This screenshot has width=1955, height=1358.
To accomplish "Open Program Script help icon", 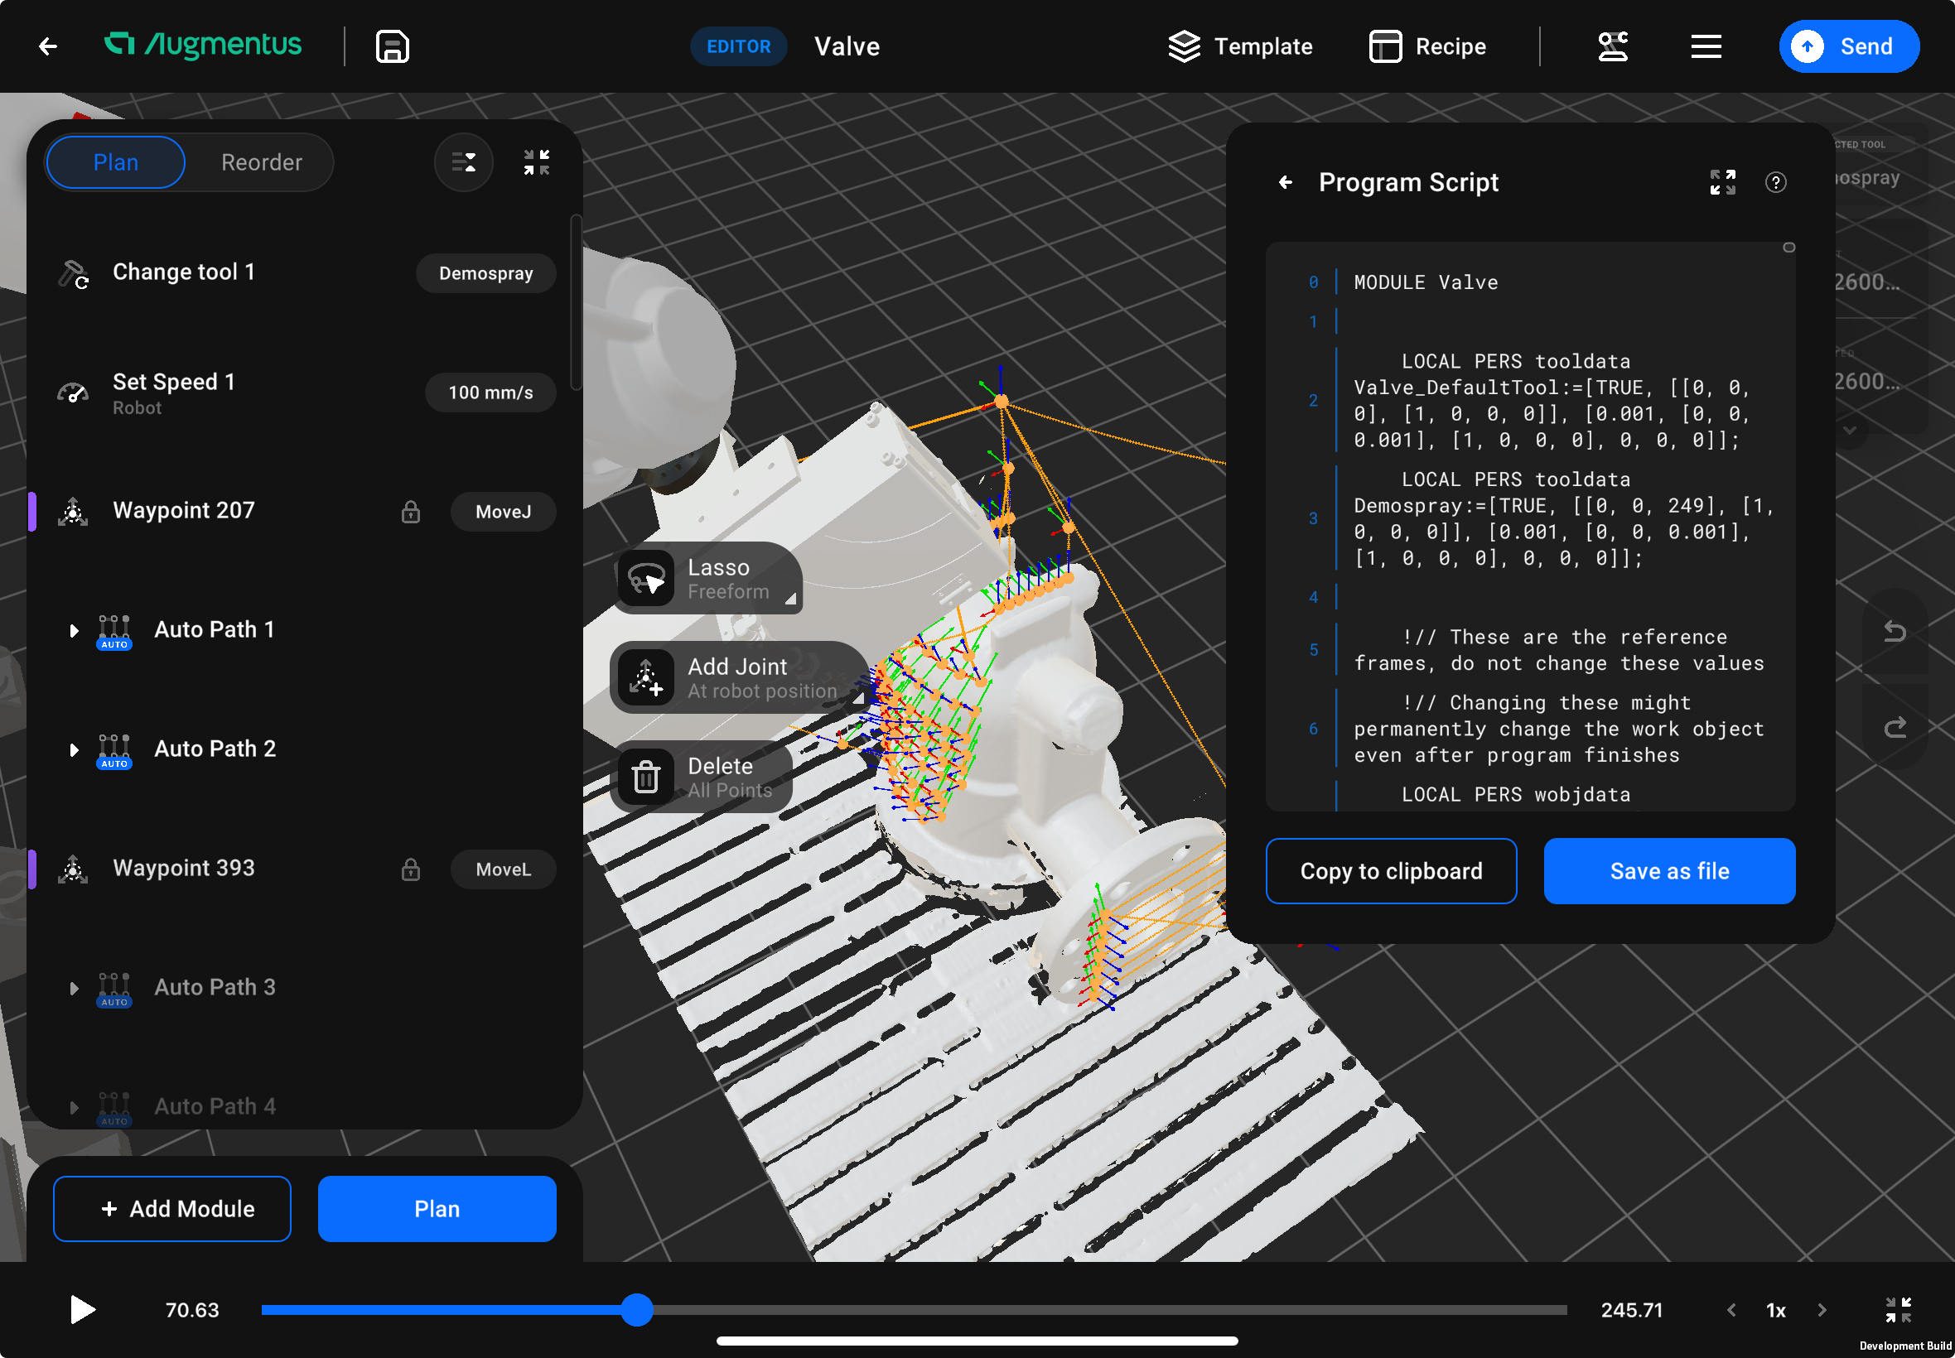I will (x=1775, y=182).
